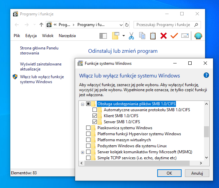Click the refresh button beside the address bar
Viewport: 219px width, 188px height.
[127, 25]
